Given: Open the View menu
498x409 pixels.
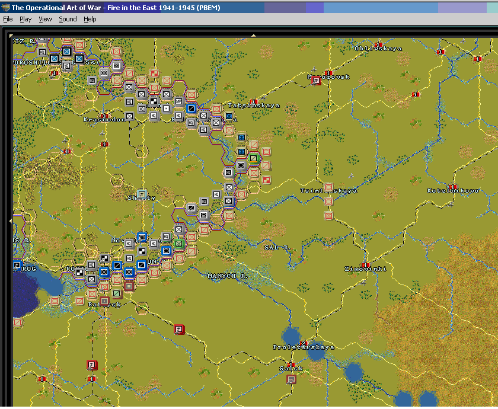Looking at the screenshot, I should pos(45,19).
